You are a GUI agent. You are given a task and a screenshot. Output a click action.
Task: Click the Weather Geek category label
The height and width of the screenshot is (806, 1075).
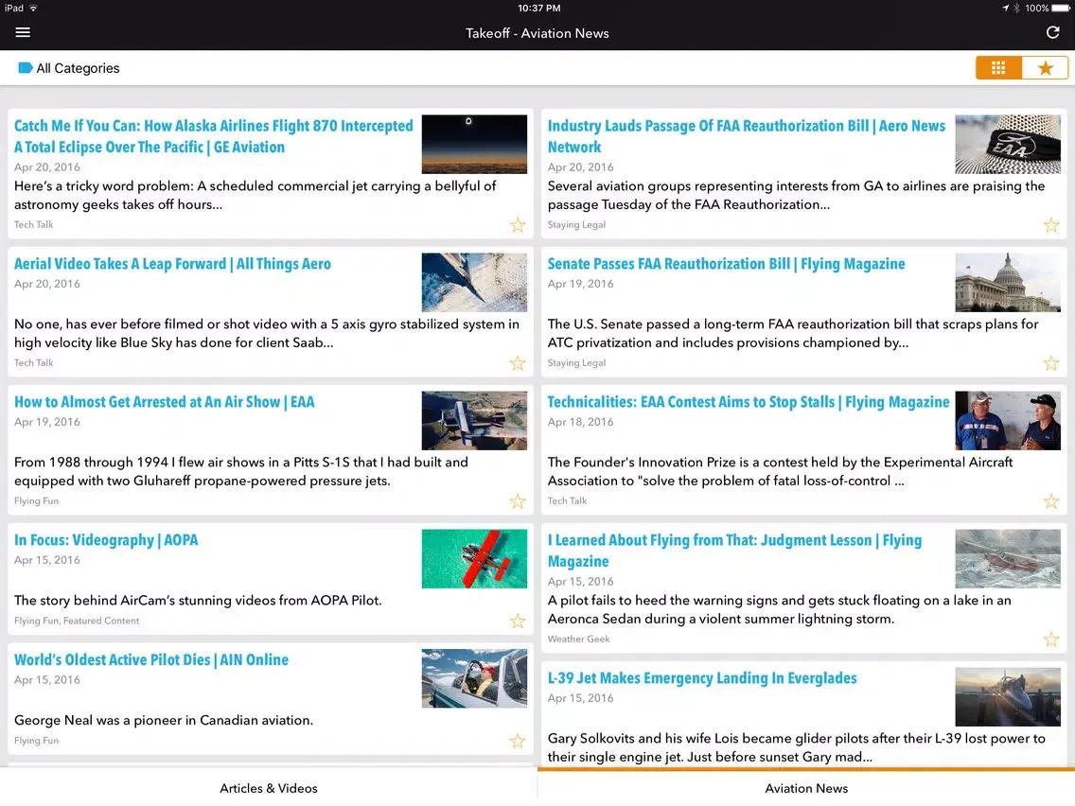[x=578, y=639]
